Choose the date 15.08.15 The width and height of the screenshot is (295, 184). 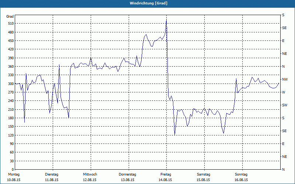tap(203, 180)
